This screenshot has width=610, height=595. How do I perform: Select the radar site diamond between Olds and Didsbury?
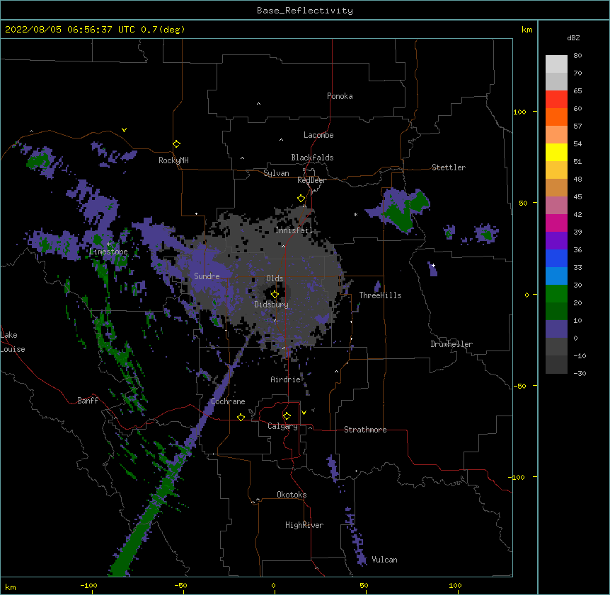pos(275,294)
